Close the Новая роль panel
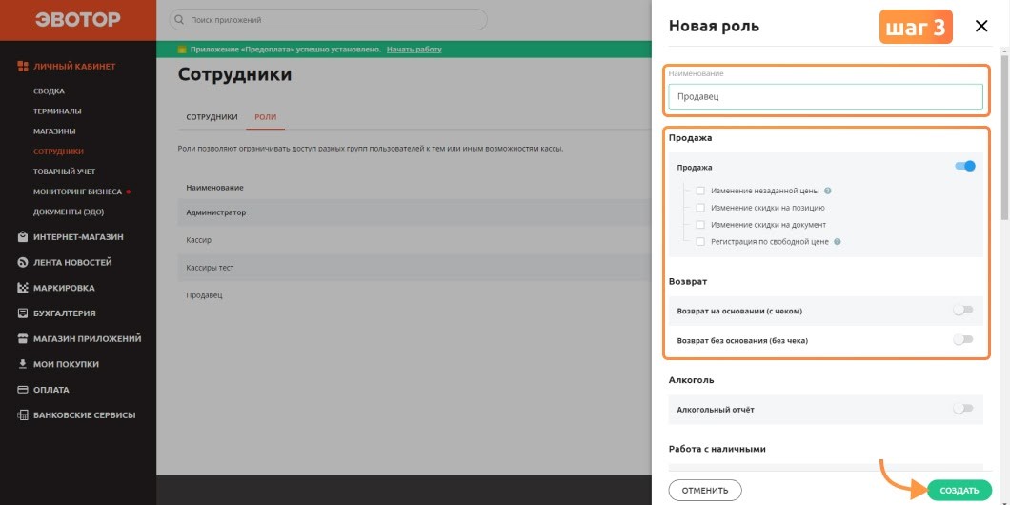Screen dimensions: 1010x505 tap(981, 26)
